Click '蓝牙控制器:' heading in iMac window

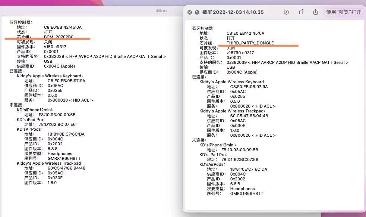point(21,22)
